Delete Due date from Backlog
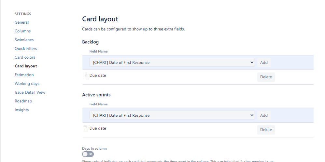The height and width of the screenshot is (162, 325). point(266,77)
